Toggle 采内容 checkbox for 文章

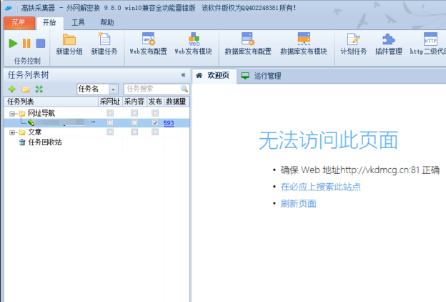(x=134, y=132)
